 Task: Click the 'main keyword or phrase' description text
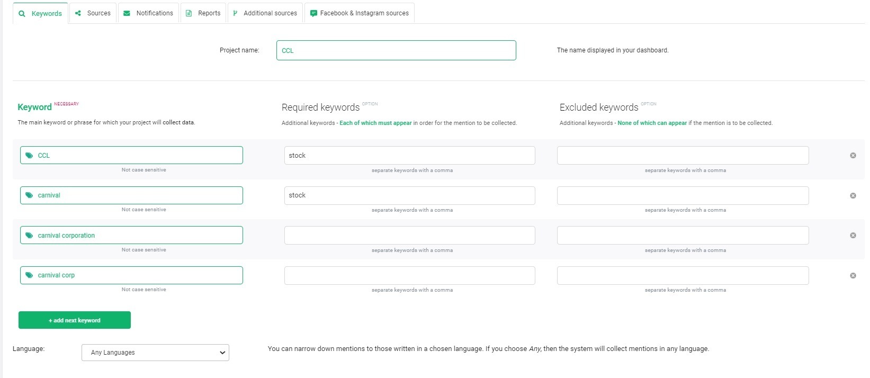point(106,122)
